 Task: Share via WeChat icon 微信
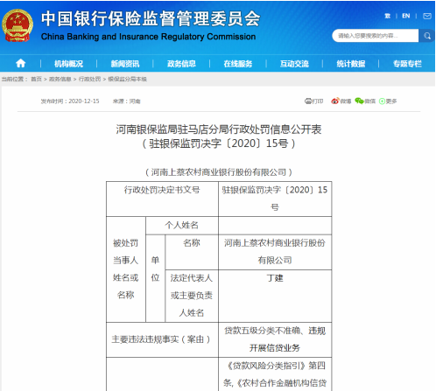click(365, 101)
